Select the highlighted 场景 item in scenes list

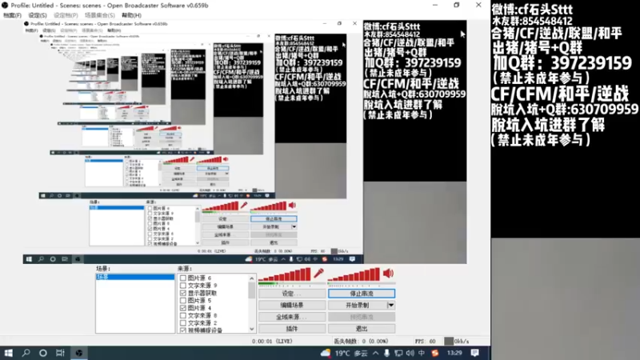[135, 277]
